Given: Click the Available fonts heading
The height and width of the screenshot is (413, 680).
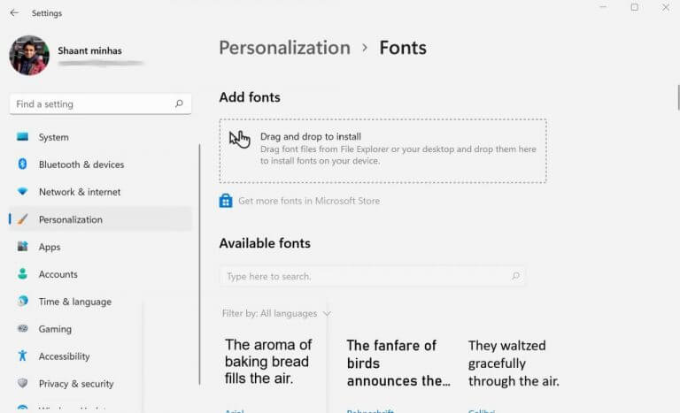Looking at the screenshot, I should click(x=265, y=243).
